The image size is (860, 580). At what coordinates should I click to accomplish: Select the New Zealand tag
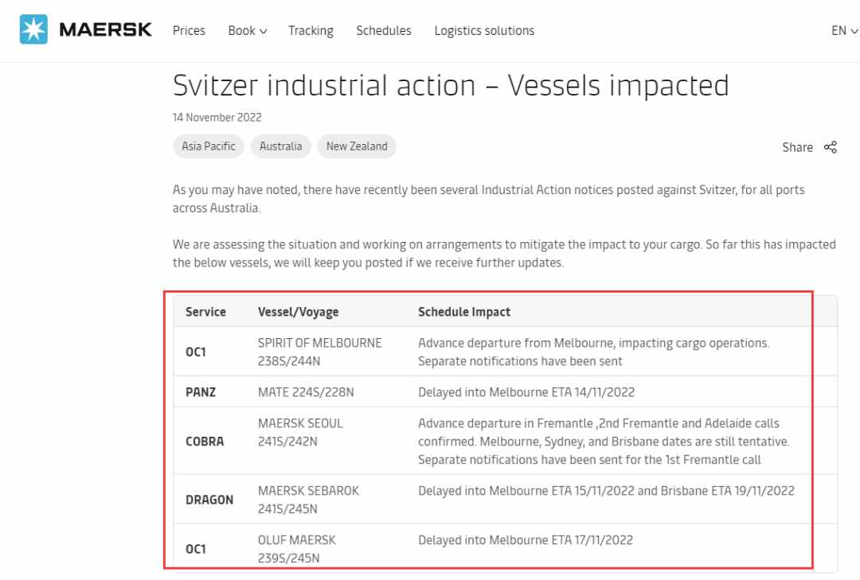[357, 146]
